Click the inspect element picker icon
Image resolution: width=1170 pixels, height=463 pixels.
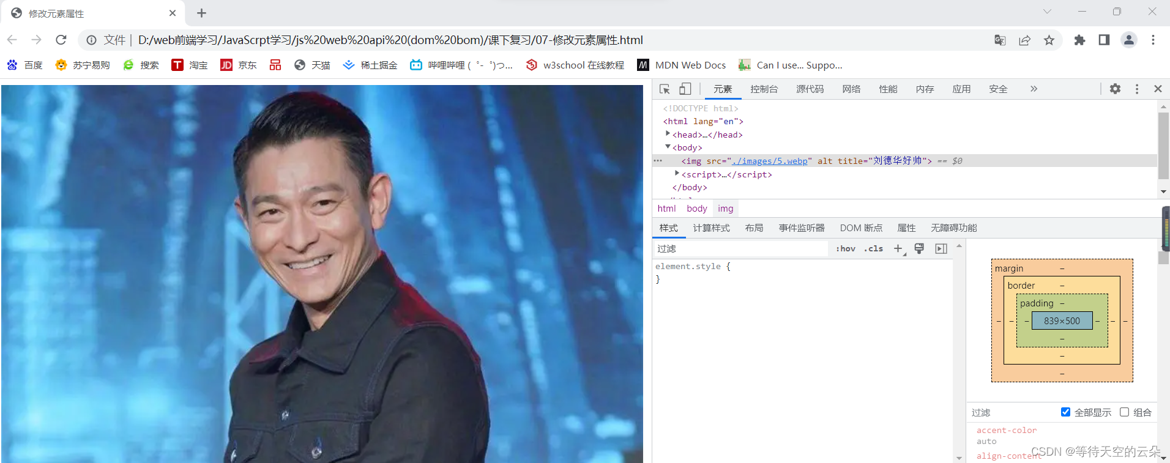coord(665,89)
